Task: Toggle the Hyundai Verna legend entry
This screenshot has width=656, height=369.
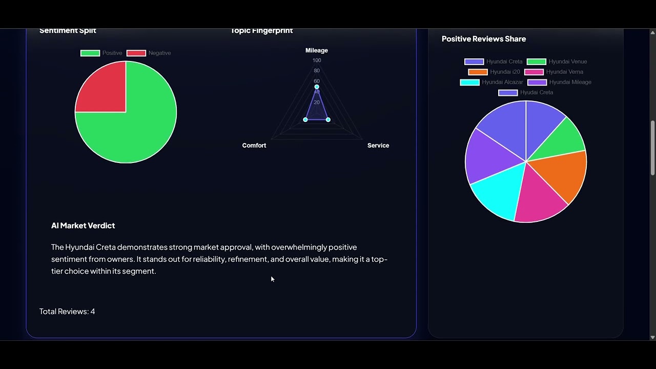Action: tap(554, 72)
